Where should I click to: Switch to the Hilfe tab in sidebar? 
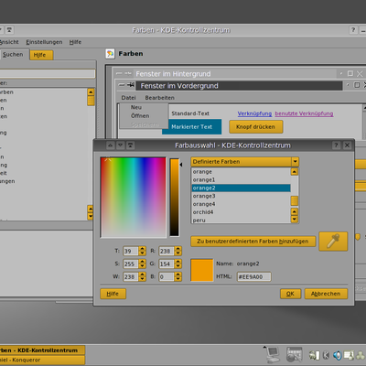(x=41, y=55)
